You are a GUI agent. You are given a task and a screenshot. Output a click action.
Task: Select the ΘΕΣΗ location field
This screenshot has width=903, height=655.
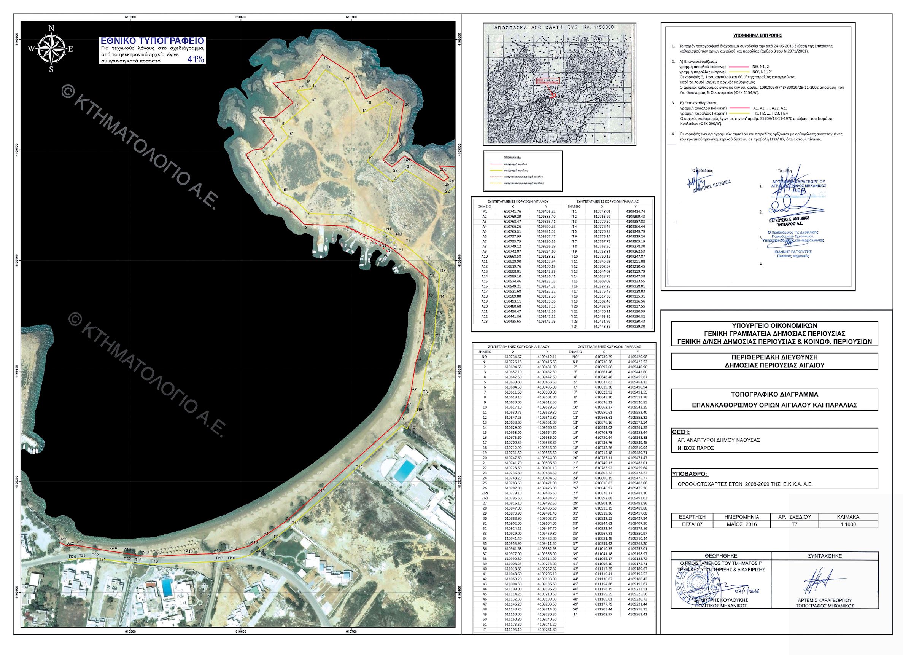click(x=774, y=440)
